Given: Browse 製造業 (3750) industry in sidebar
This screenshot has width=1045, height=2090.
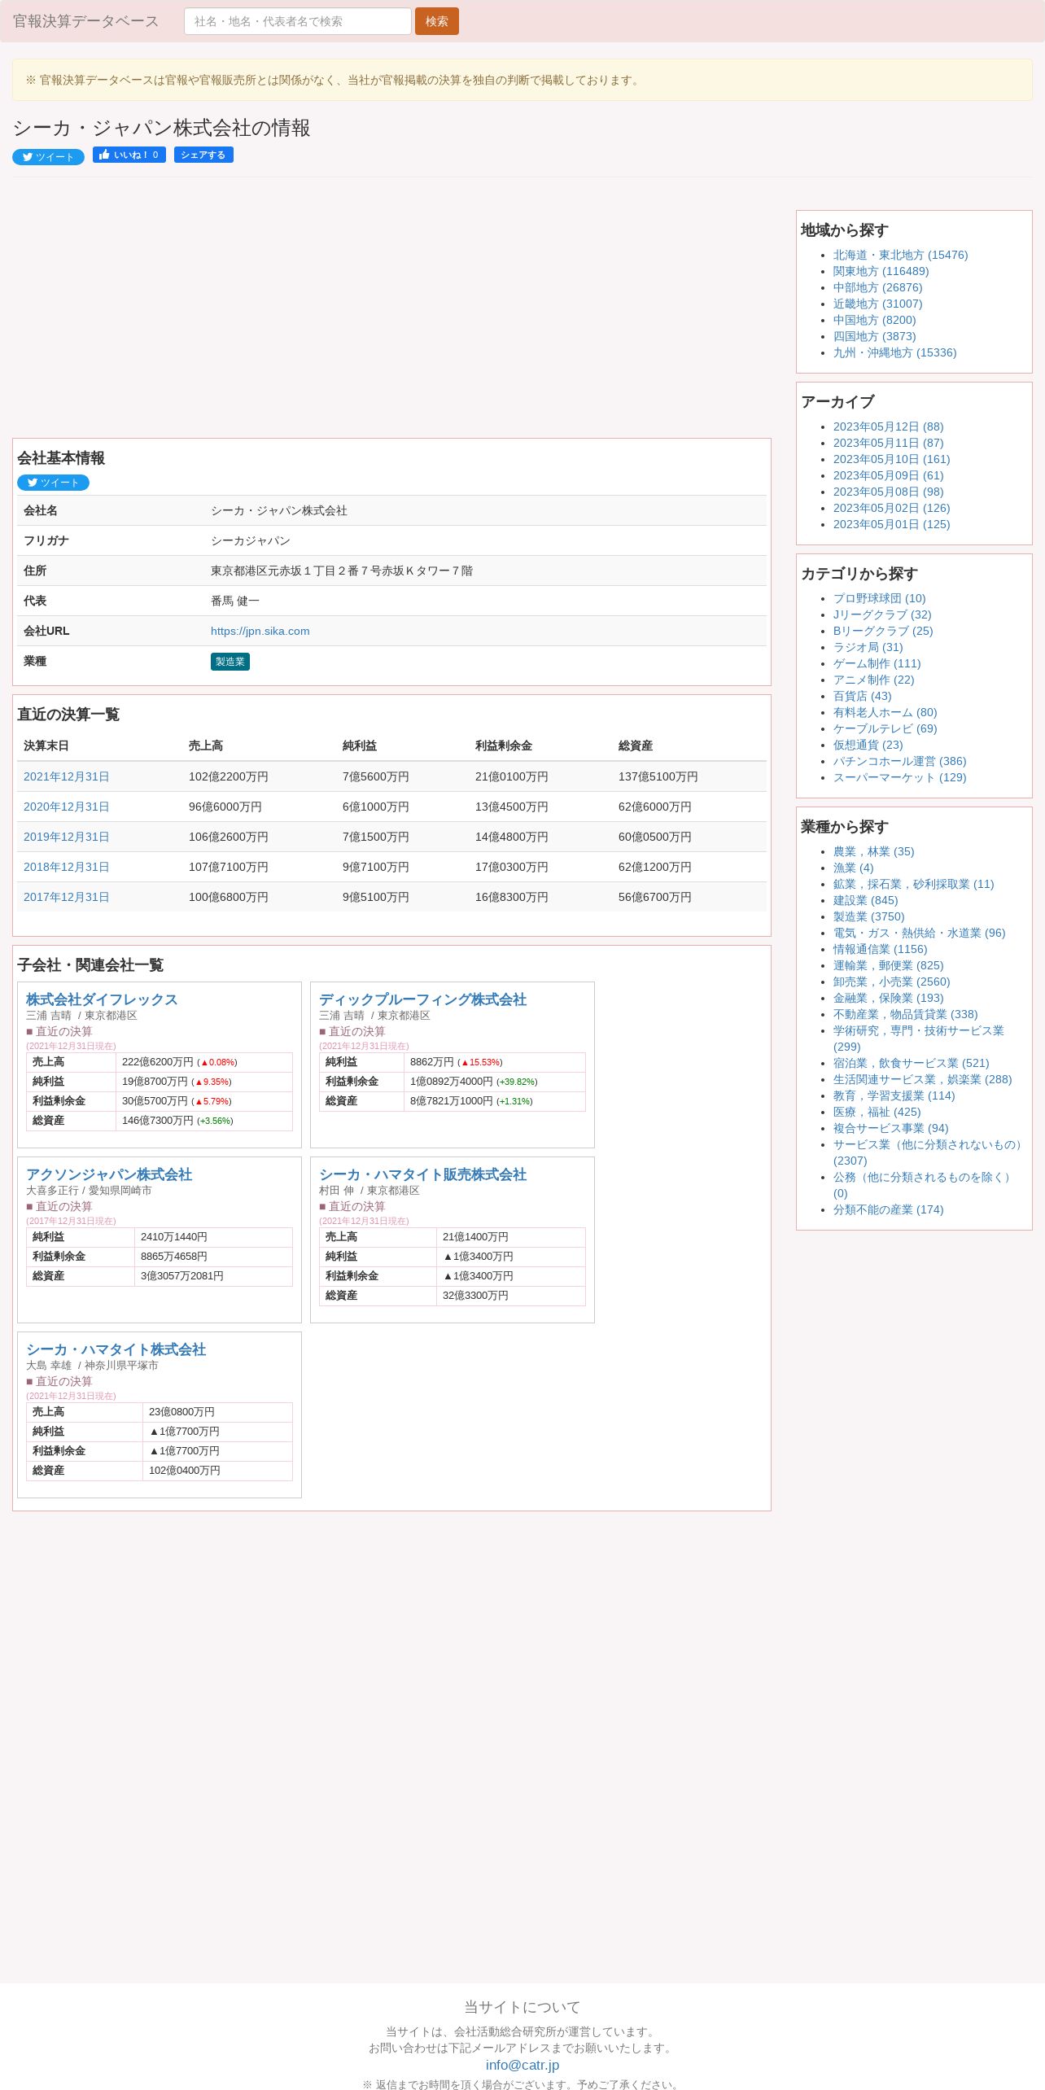Looking at the screenshot, I should click(868, 916).
